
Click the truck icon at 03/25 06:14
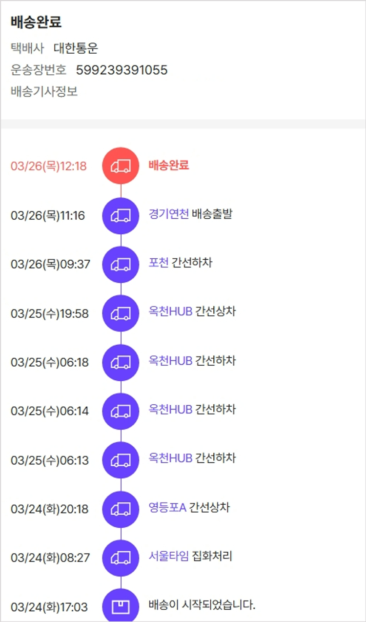(121, 411)
